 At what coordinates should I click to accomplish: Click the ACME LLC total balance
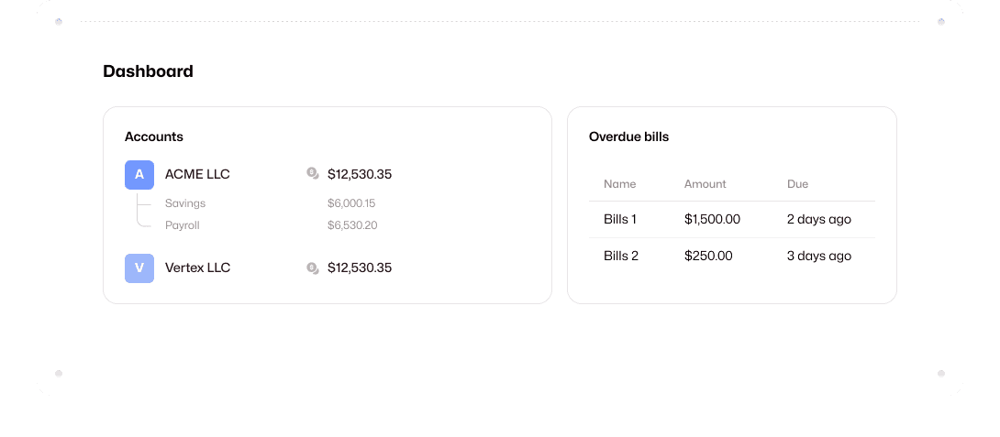coord(360,174)
